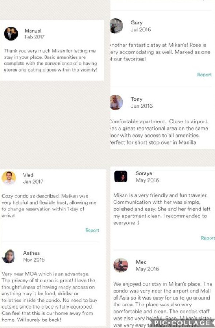
Task: Report Vlad's Jan 2017 review
Action: click(x=92, y=230)
